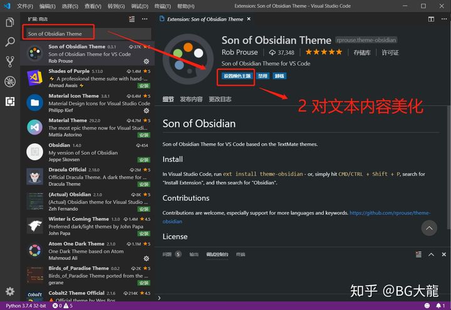Click the gear for Son of Obsidian Theme

point(146,61)
